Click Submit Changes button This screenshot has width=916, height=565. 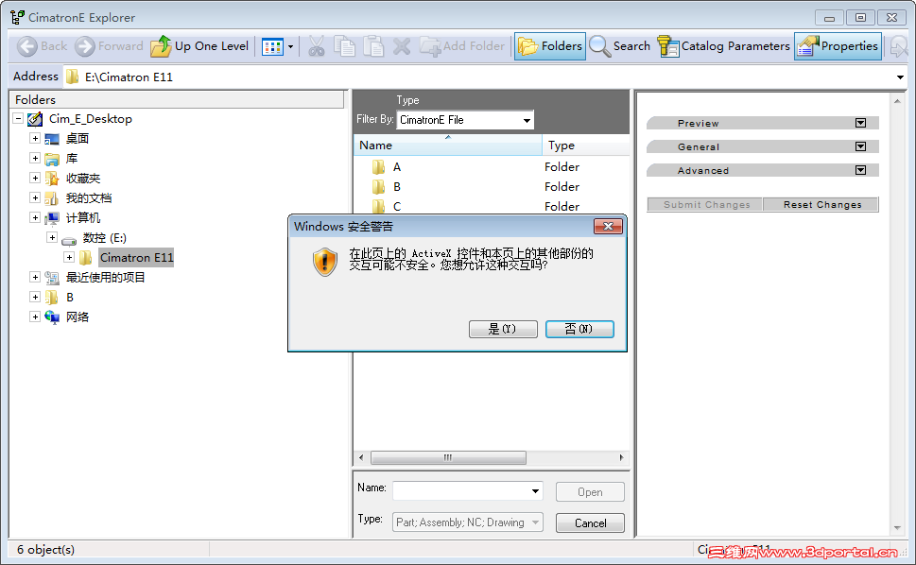[706, 205]
